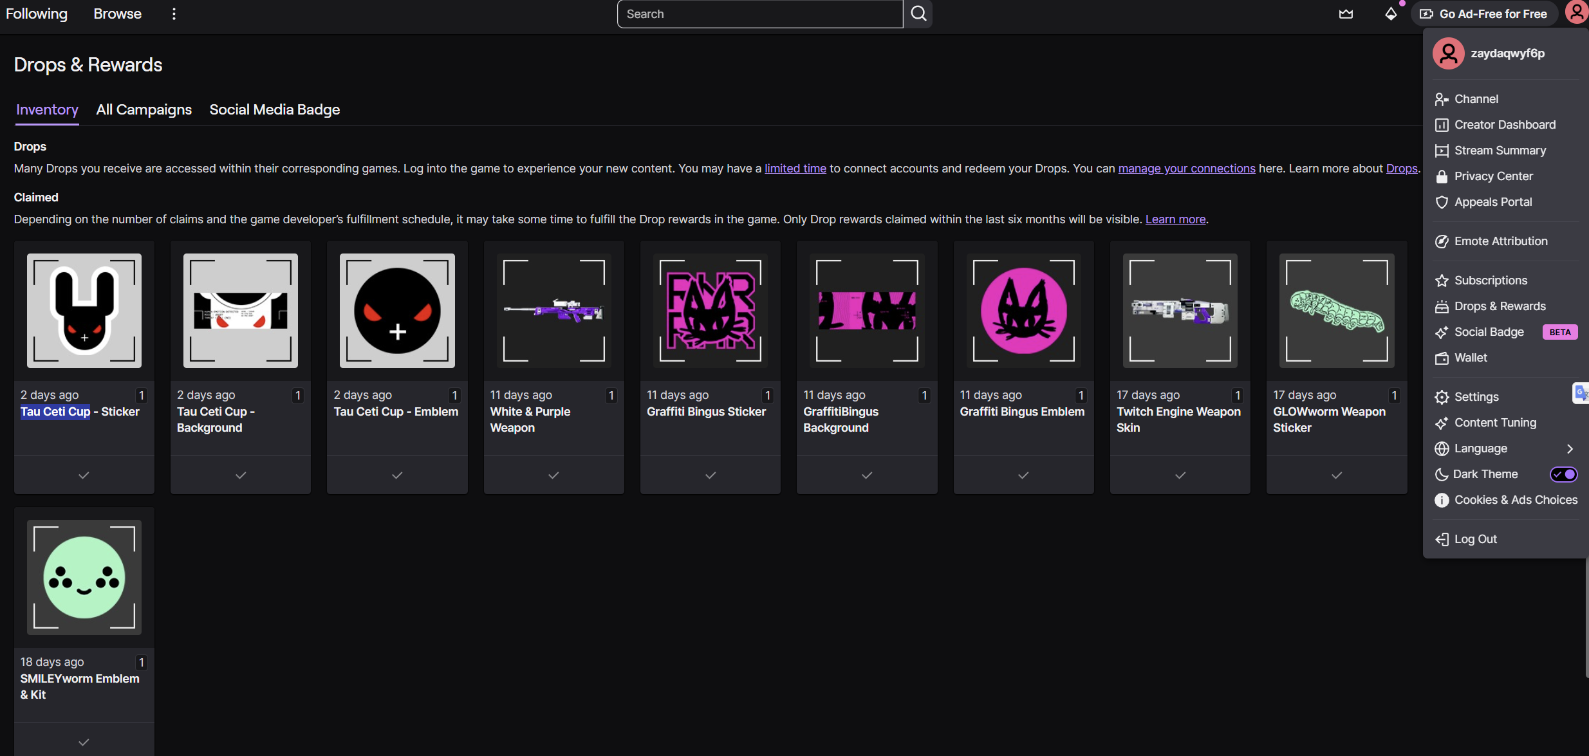The width and height of the screenshot is (1589, 756).
Task: Open user avatar in top right
Action: tap(1576, 13)
